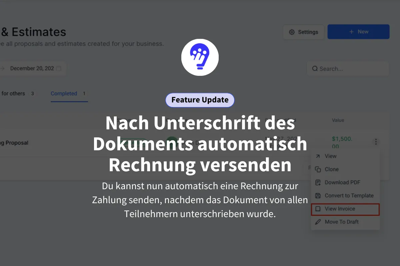Choose Clone in the context menu
This screenshot has height=266, width=400.
(x=345, y=169)
